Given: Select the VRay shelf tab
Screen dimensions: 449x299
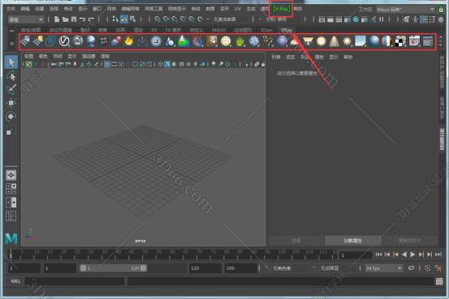Looking at the screenshot, I should click(x=287, y=30).
